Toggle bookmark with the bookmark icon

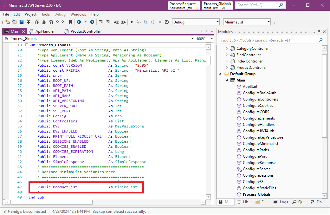[70, 22]
